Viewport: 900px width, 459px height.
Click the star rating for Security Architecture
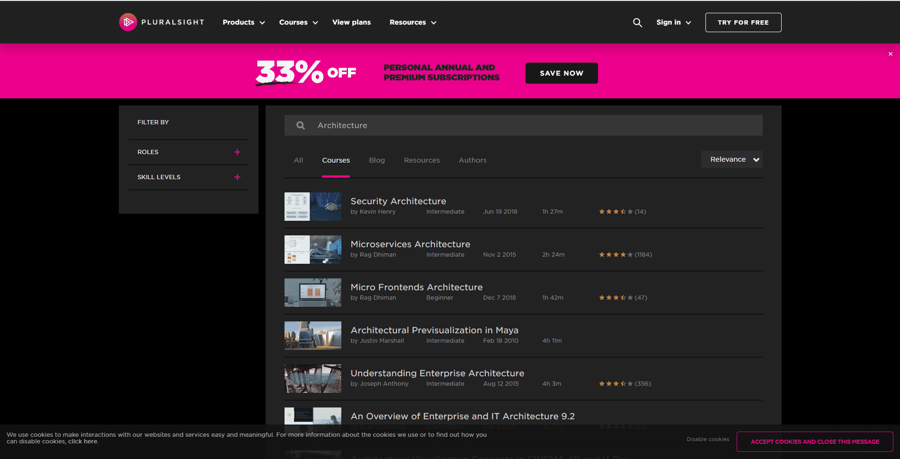616,212
